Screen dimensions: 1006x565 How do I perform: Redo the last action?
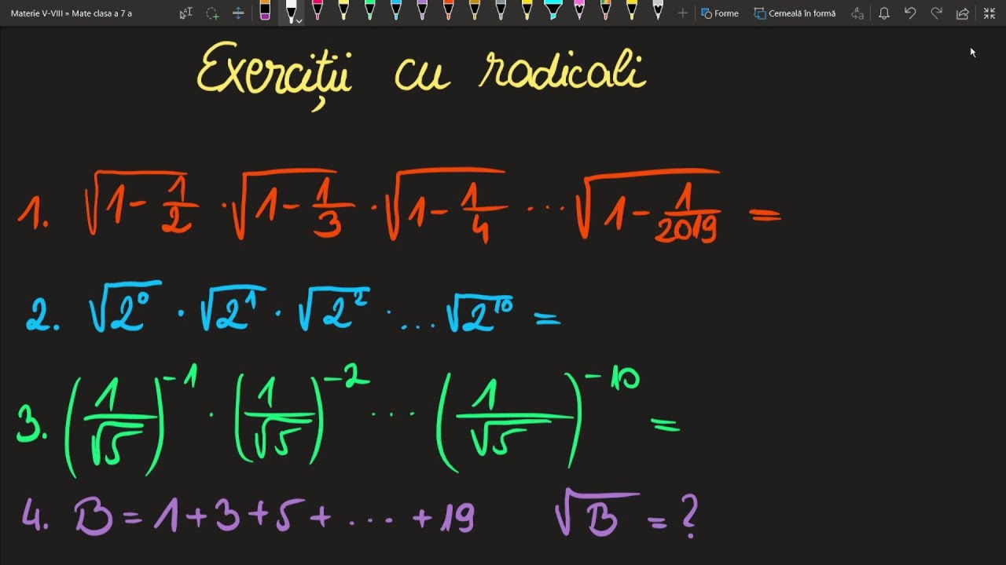936,13
